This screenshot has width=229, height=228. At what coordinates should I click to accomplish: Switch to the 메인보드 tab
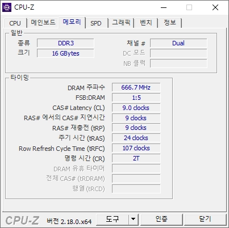pyautogui.click(x=43, y=23)
